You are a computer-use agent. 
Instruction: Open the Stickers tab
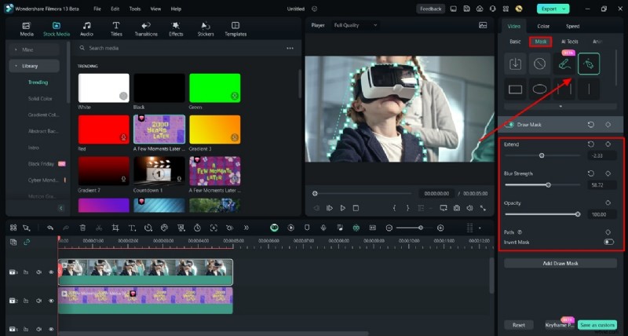(x=206, y=29)
